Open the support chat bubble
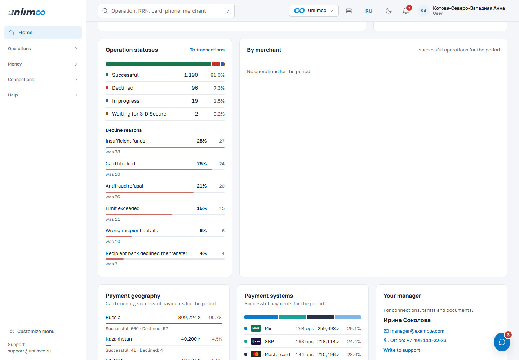 (502, 342)
